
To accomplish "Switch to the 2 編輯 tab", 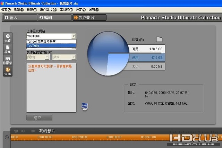I will [x=55, y=18].
